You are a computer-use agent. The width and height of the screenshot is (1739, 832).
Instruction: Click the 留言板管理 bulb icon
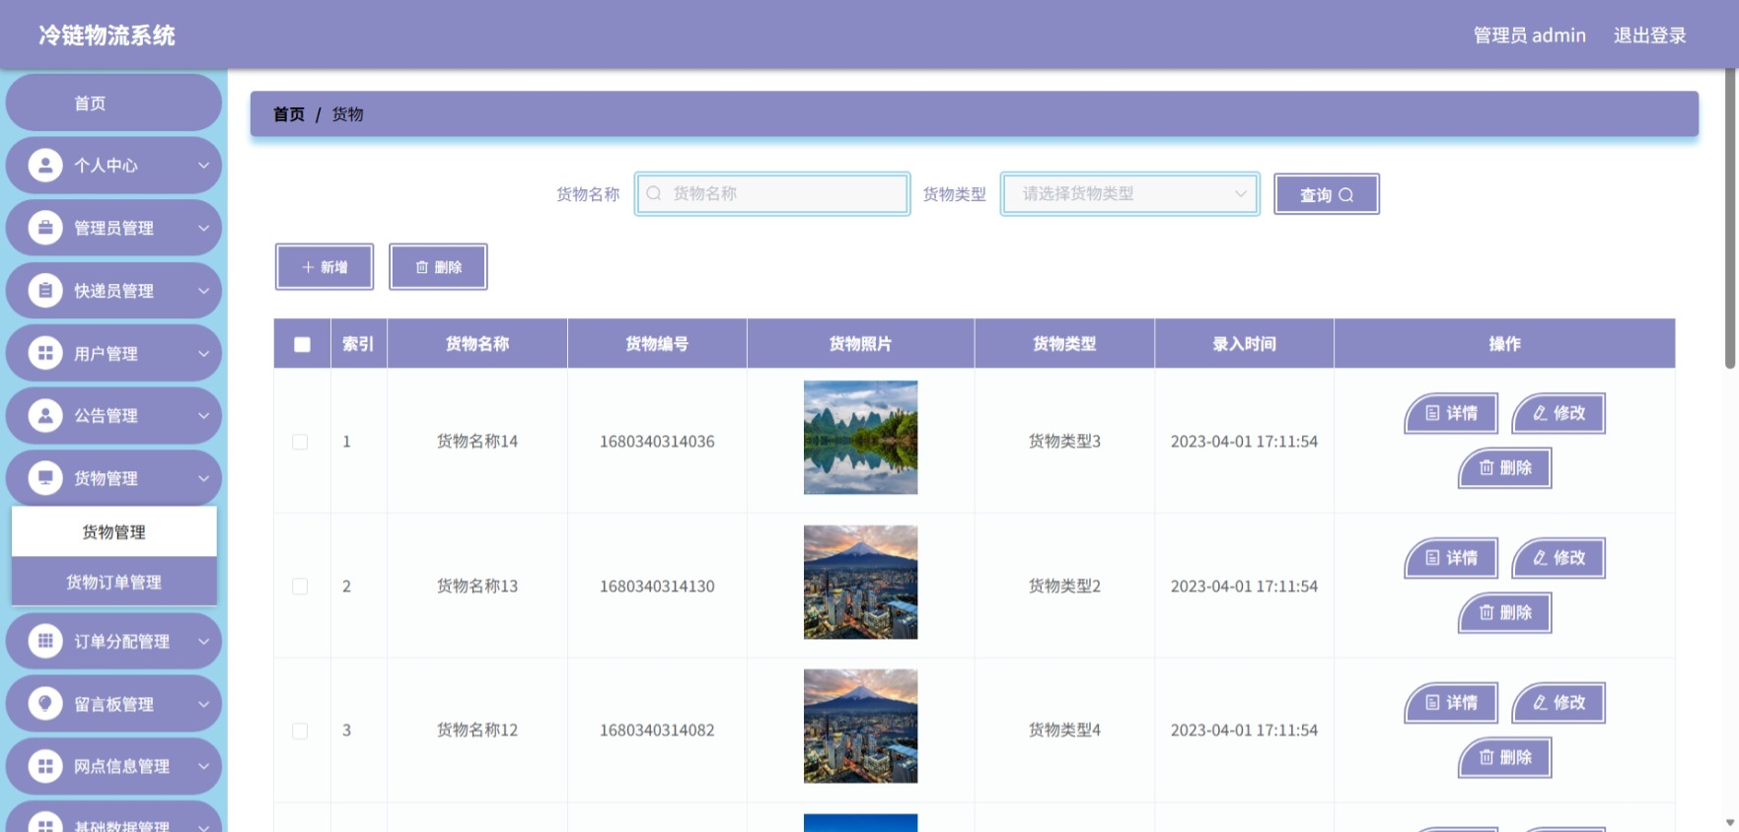pyautogui.click(x=45, y=704)
